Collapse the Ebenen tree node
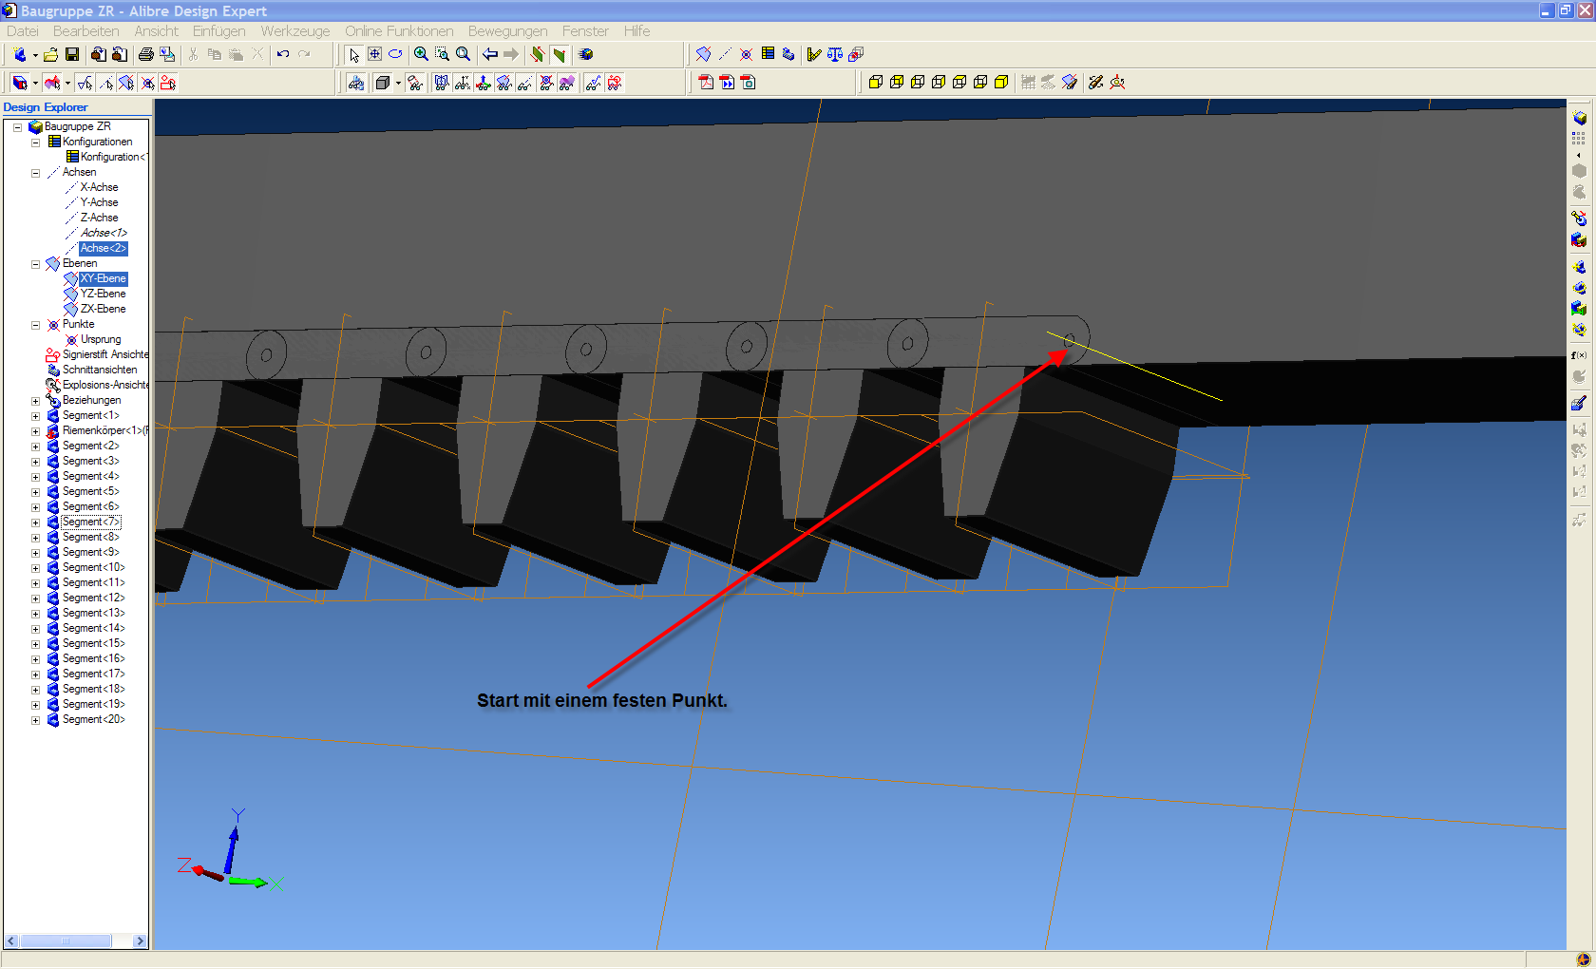1596x969 pixels. [36, 264]
